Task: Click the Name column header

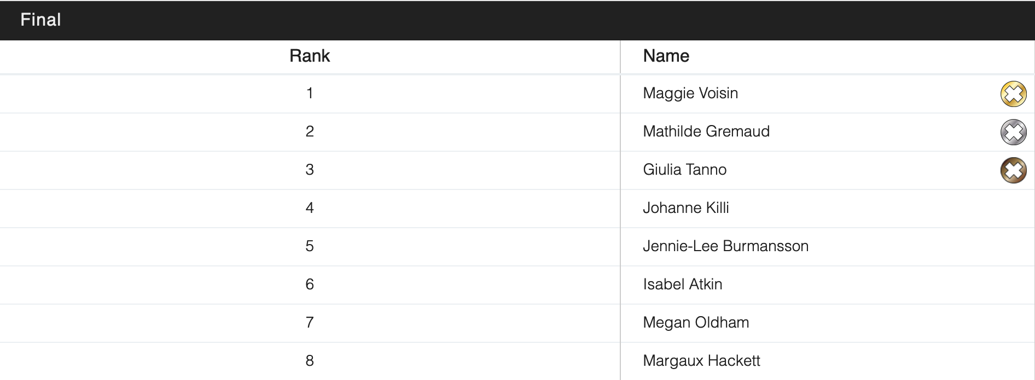Action: click(666, 56)
